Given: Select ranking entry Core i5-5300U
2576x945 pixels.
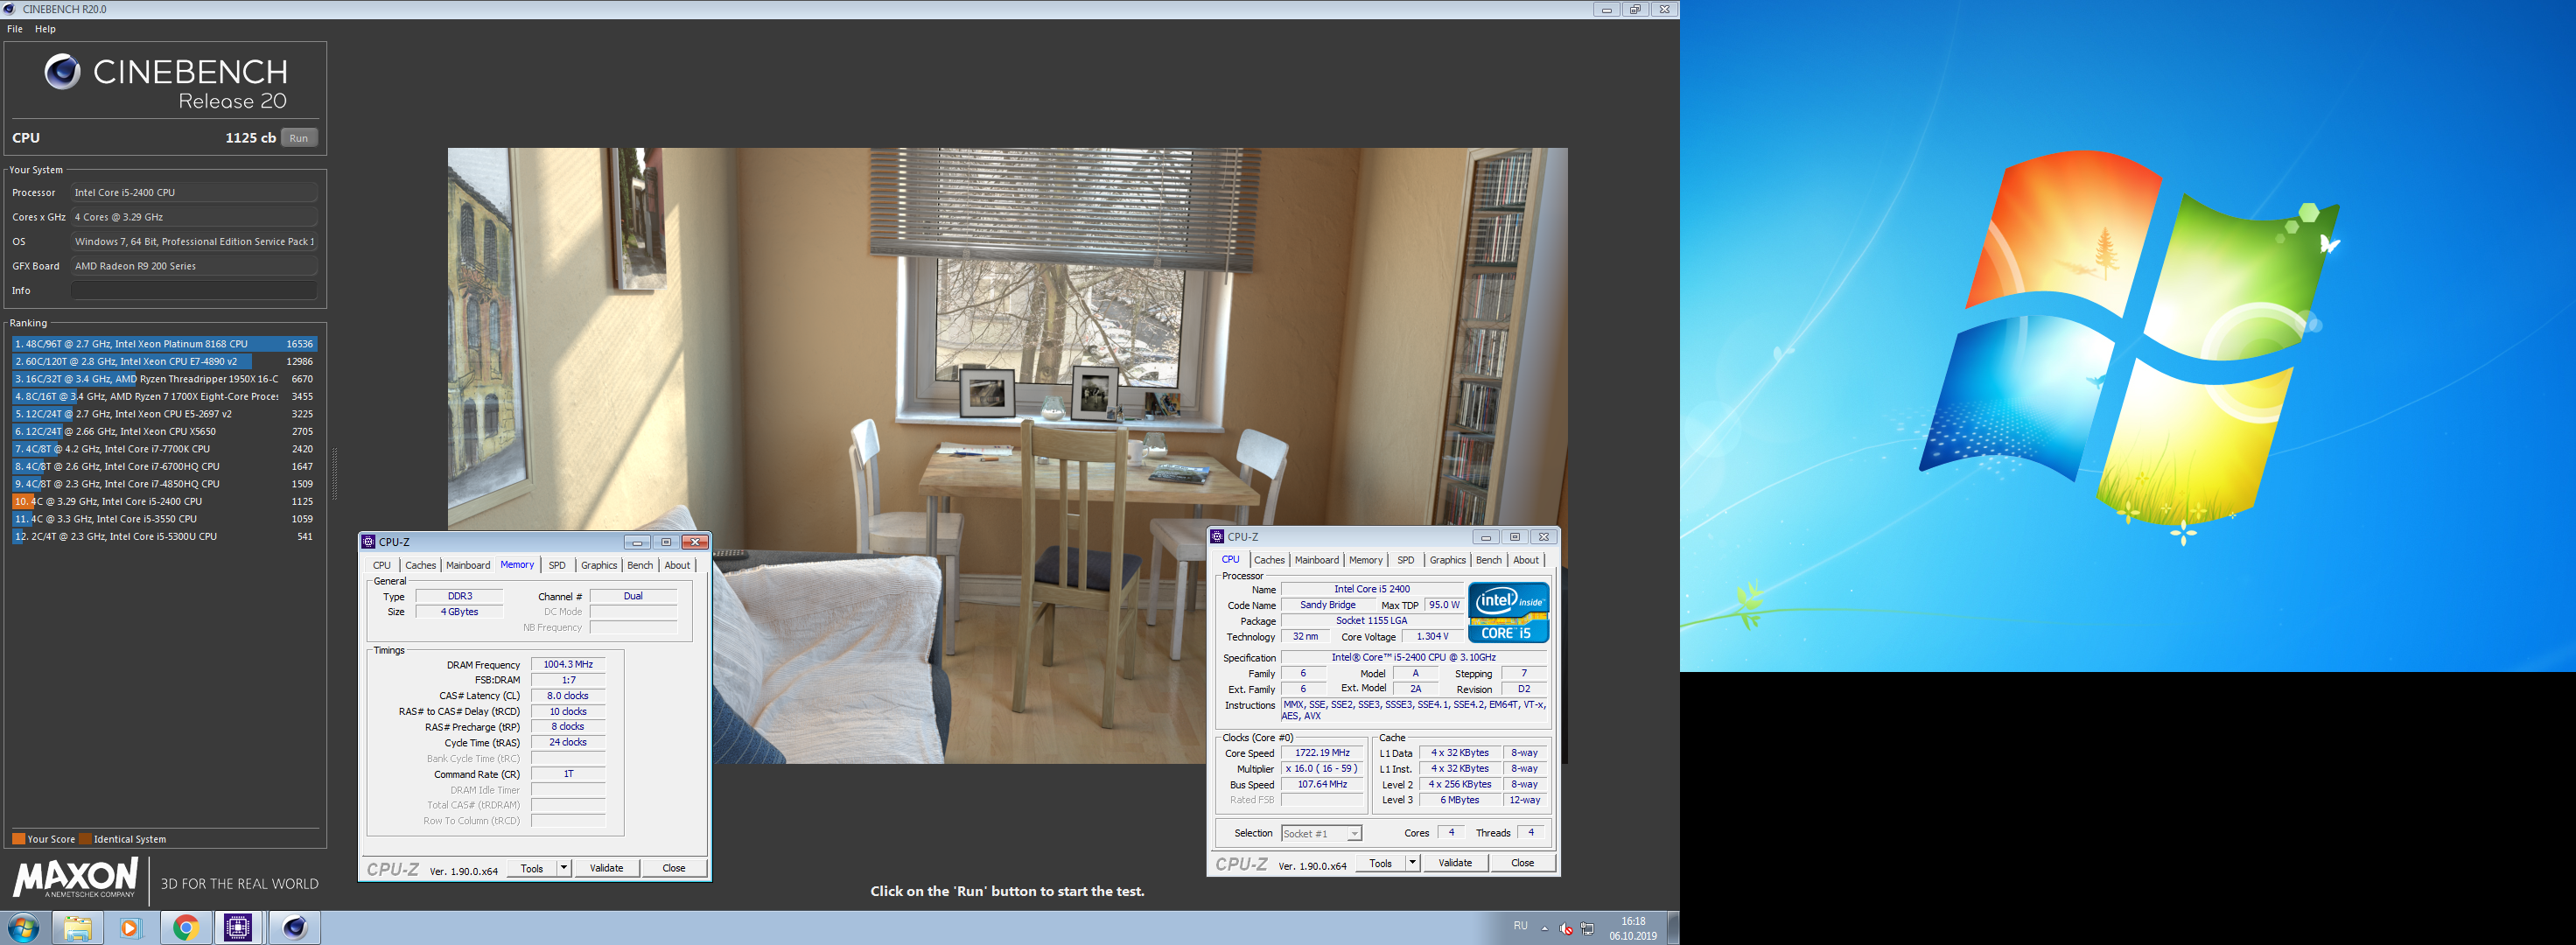Looking at the screenshot, I should pyautogui.click(x=164, y=536).
